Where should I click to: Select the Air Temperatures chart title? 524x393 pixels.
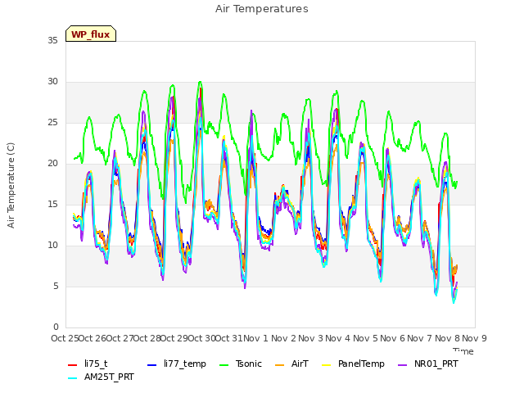tap(262, 9)
